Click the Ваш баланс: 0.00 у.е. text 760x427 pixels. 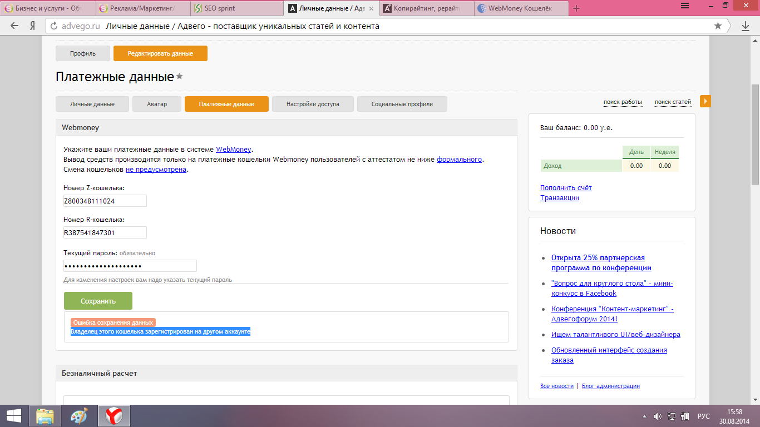[x=576, y=128]
